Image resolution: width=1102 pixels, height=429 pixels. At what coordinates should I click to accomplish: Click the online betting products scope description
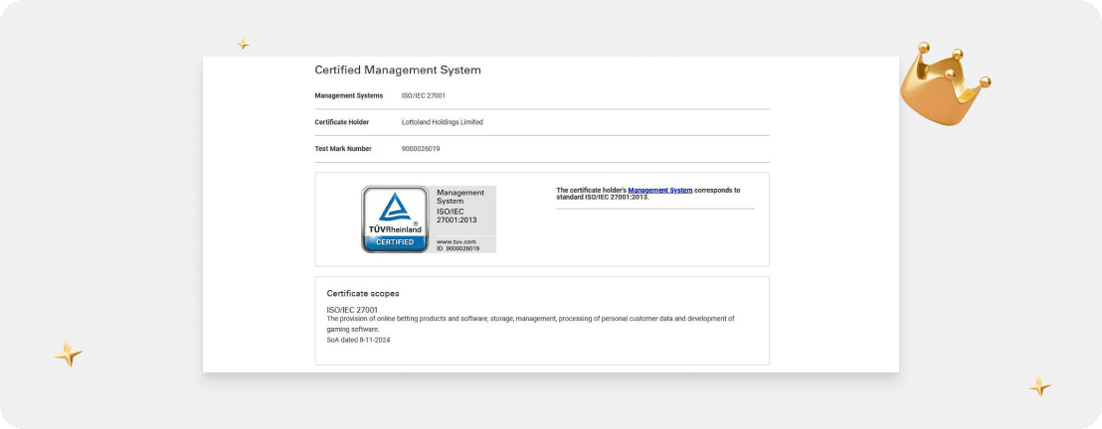(530, 319)
